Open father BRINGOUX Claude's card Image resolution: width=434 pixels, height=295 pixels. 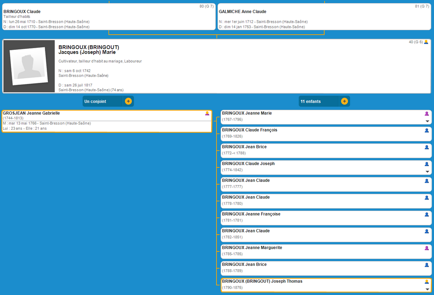109,17
